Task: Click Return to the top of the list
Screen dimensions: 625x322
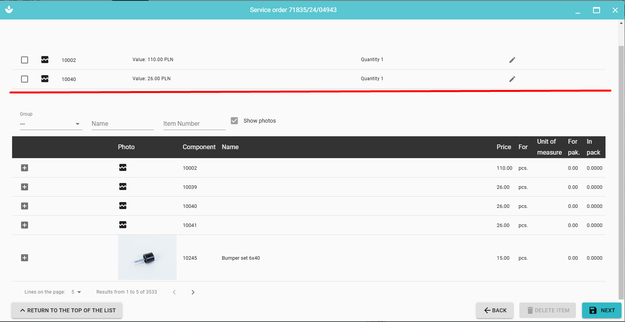Action: [x=67, y=310]
